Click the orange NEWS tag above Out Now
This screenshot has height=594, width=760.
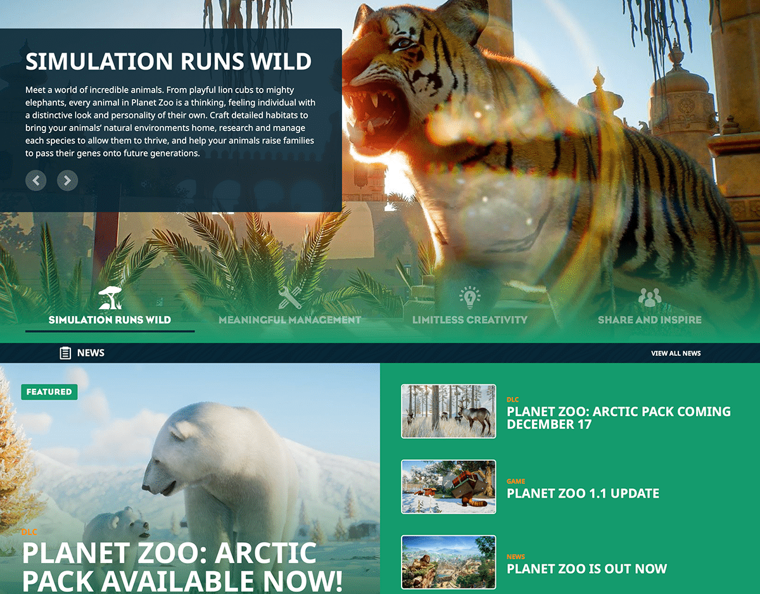[516, 557]
